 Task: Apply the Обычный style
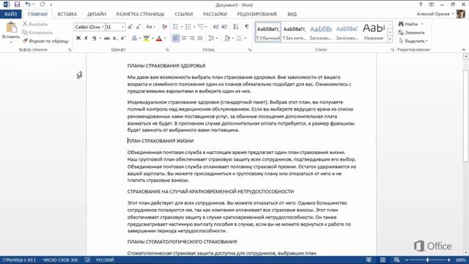pos(268,32)
